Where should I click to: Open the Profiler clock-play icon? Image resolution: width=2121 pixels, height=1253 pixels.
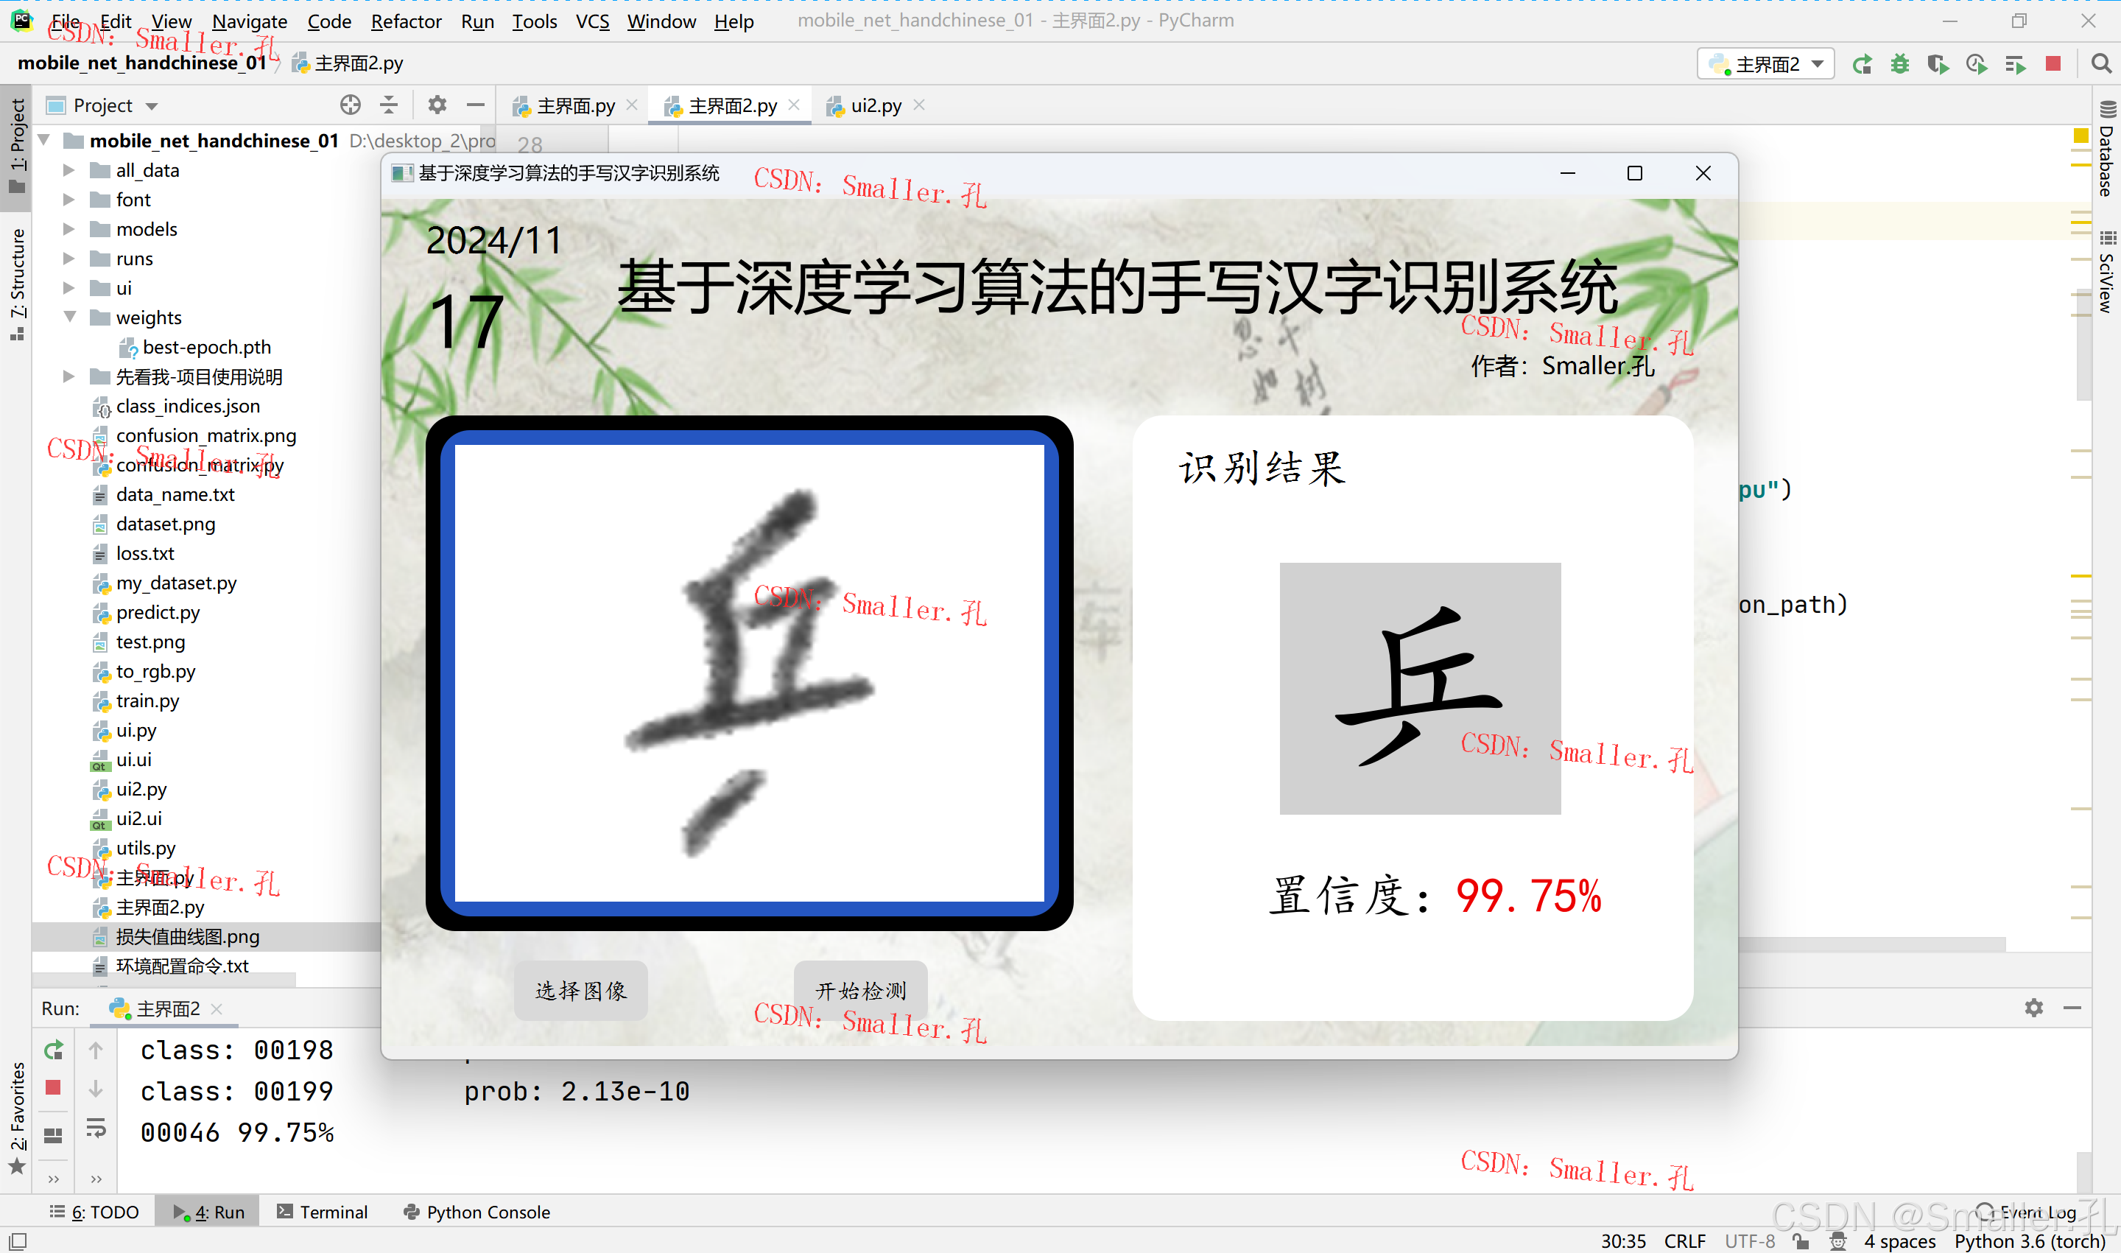(x=1976, y=63)
